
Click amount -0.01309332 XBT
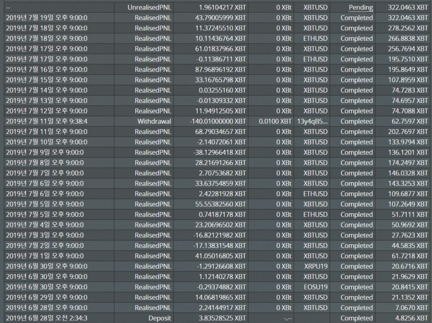(221, 101)
